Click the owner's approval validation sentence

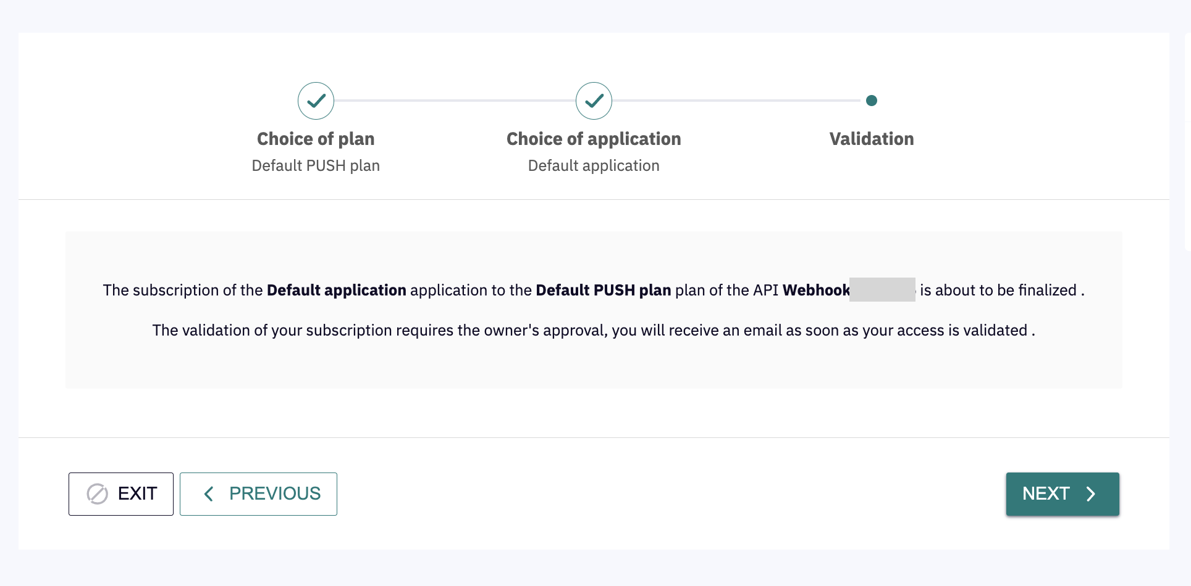(x=593, y=331)
